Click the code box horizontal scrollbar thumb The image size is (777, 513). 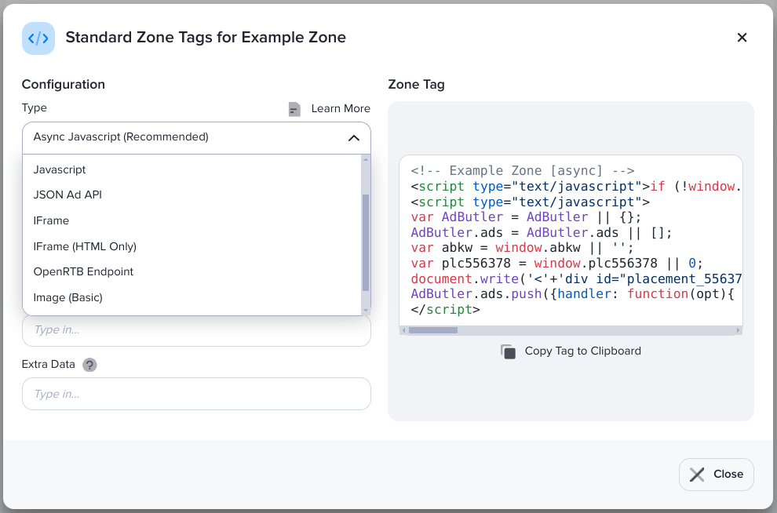click(432, 330)
